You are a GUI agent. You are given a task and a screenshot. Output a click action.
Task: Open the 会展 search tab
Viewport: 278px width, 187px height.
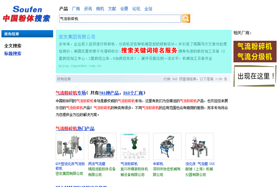[124, 9]
